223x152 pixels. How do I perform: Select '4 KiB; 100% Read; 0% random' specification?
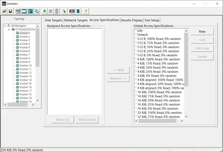pos(159,59)
